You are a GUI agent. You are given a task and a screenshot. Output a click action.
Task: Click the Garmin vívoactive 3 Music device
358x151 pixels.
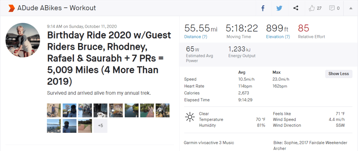[x=209, y=143]
